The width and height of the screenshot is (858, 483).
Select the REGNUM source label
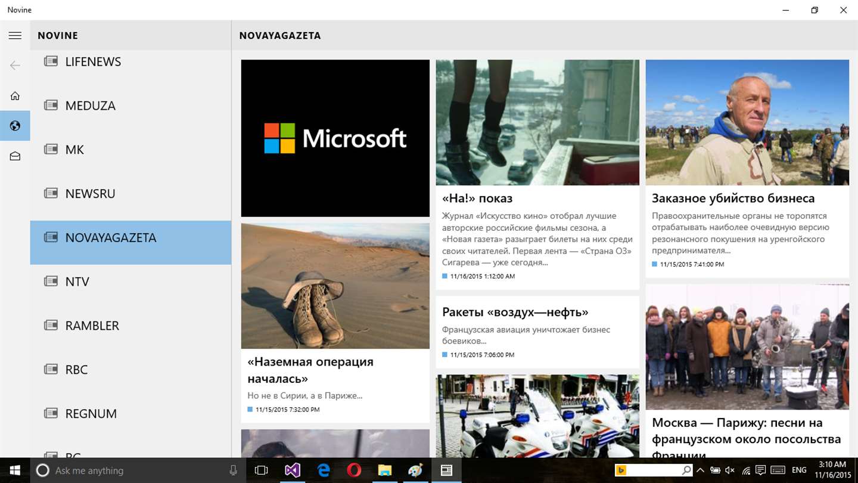pyautogui.click(x=91, y=414)
